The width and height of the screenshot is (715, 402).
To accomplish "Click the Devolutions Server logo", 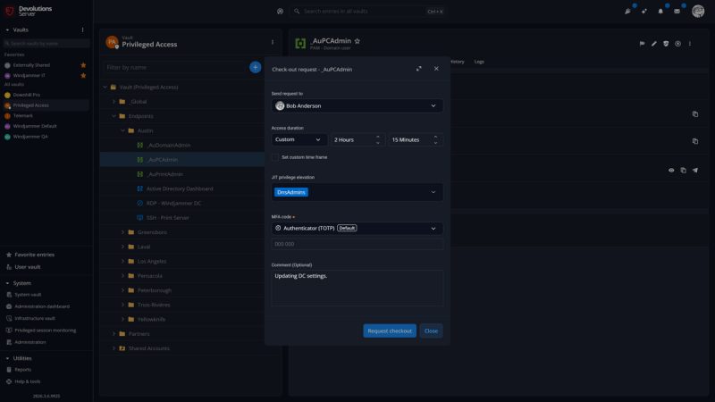I will [x=29, y=11].
